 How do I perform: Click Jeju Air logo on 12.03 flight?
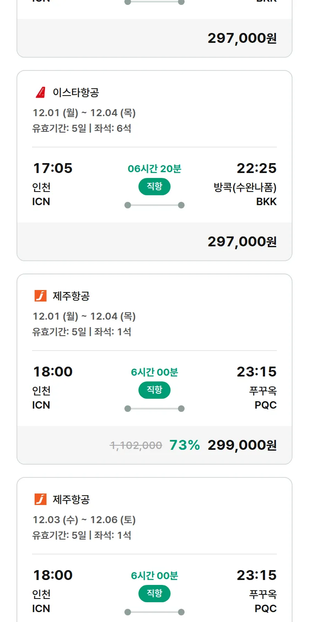click(40, 499)
